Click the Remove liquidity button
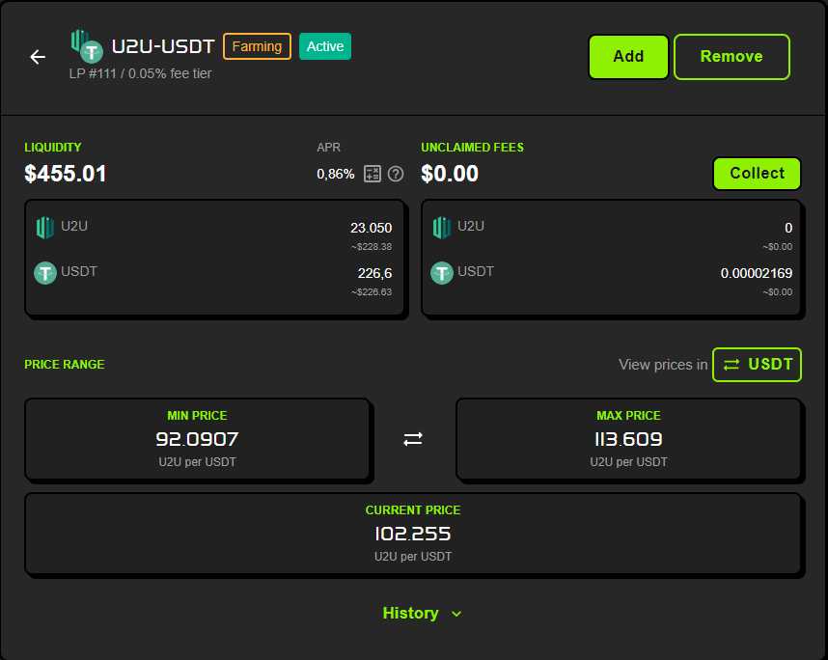The width and height of the screenshot is (828, 660). click(x=731, y=57)
